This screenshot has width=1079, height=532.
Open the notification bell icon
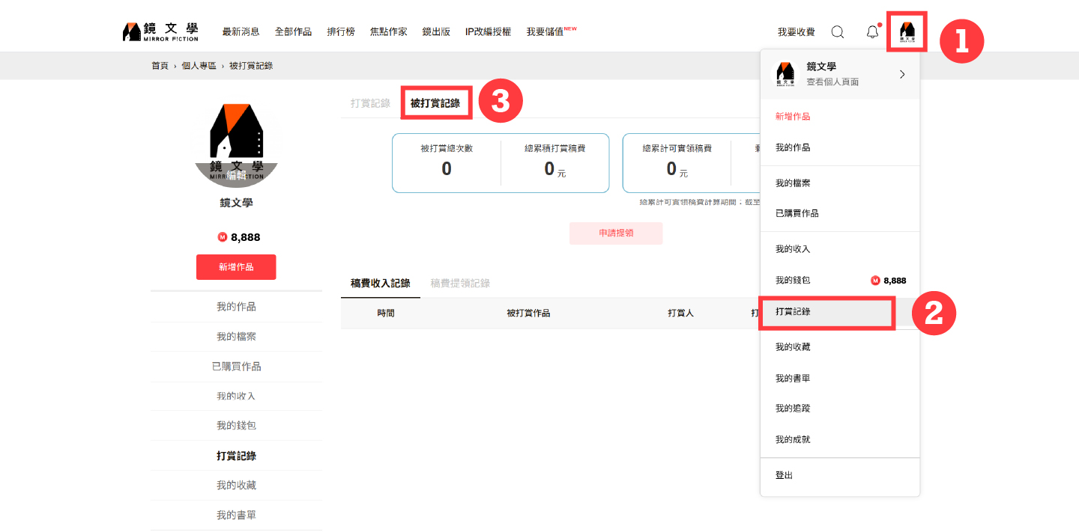tap(871, 31)
